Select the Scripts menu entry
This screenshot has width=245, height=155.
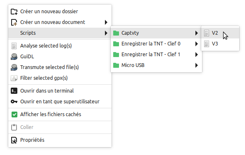pos(60,33)
